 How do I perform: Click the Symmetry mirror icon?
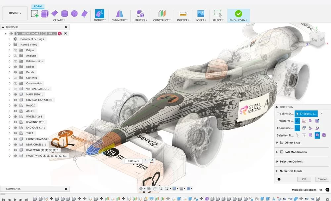click(x=119, y=14)
